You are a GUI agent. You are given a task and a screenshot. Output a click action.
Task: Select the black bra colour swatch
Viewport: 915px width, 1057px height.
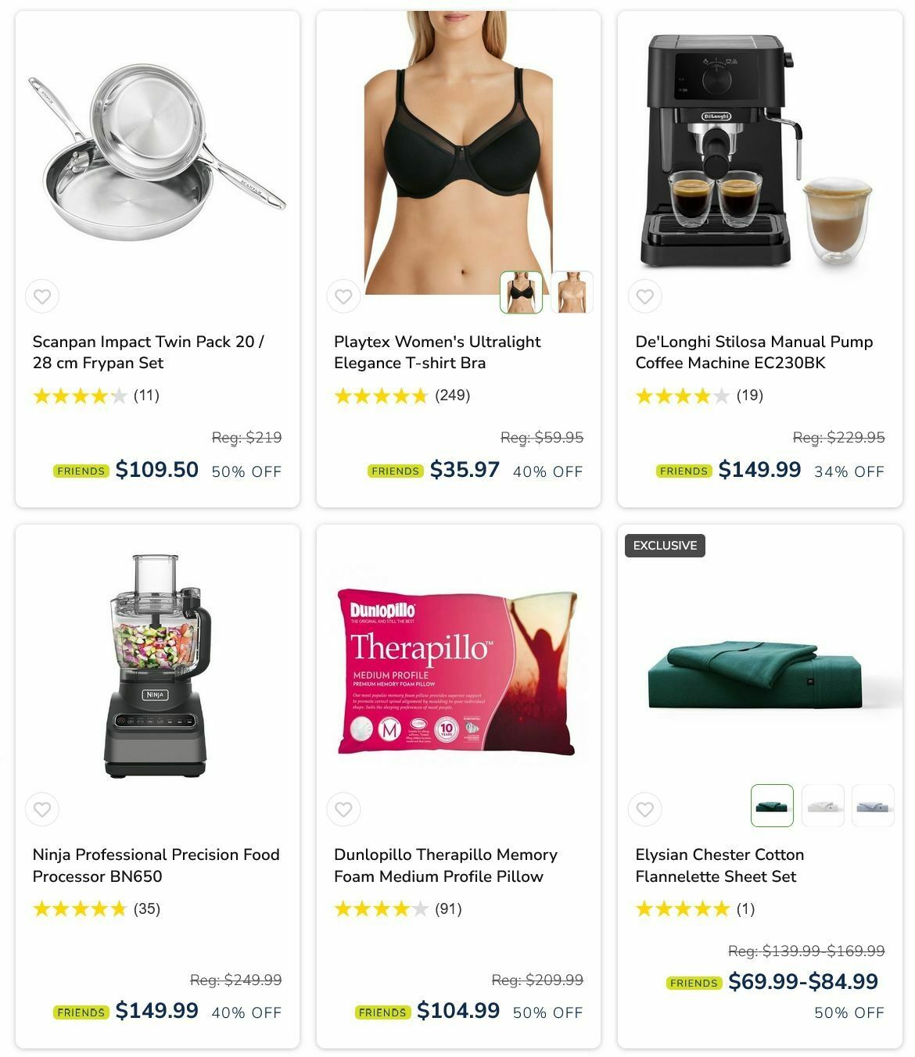[522, 292]
